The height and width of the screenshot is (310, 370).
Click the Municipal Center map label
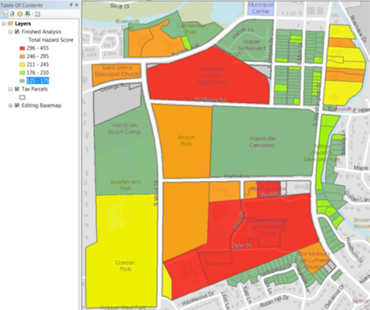point(261,8)
